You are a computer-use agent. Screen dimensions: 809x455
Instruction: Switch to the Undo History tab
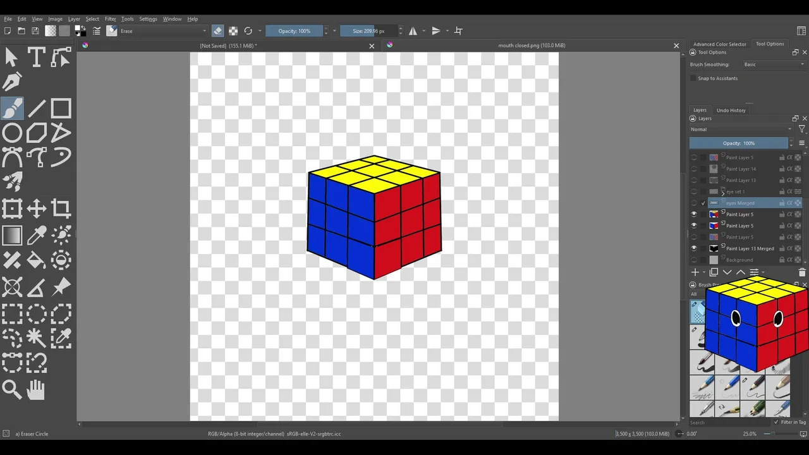pyautogui.click(x=731, y=110)
